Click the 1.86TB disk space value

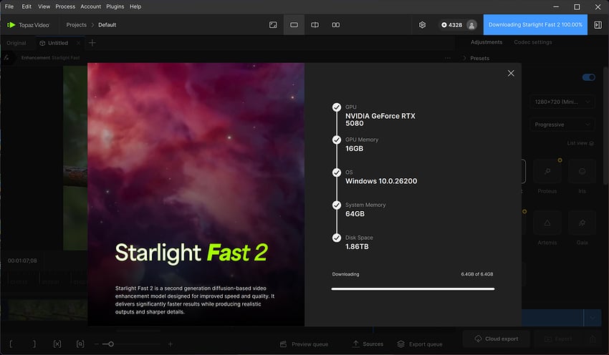[357, 247]
